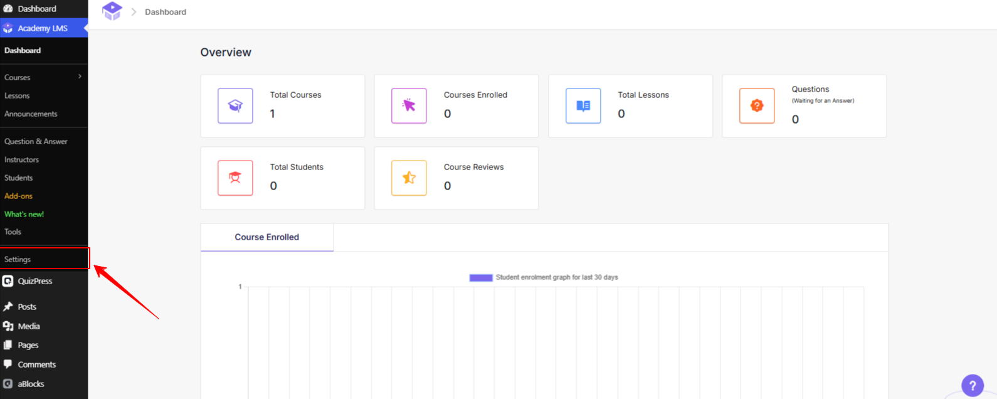
Task: Click the Academy LMS logo in header
Action: click(112, 11)
